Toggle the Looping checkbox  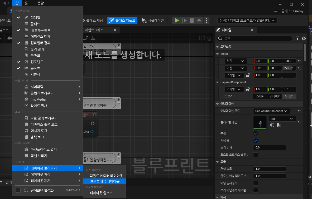click(256, 133)
